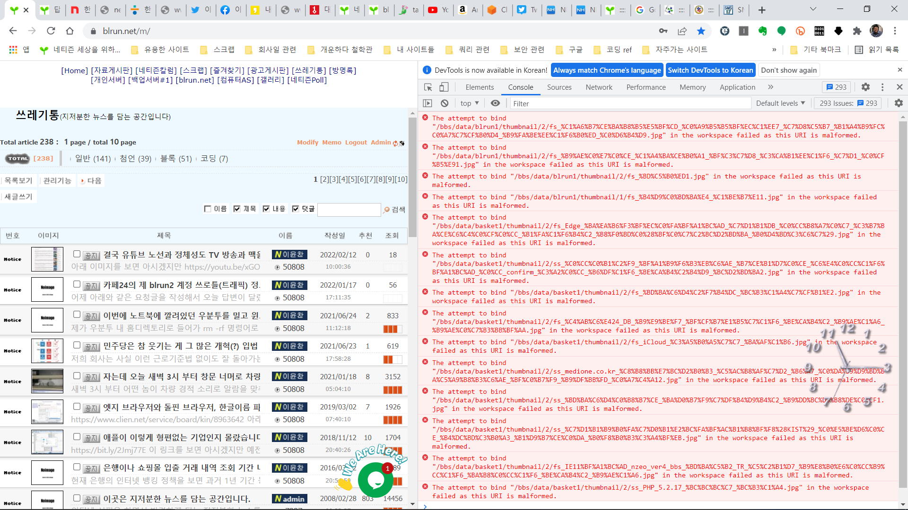Open DevTools settings gear icon
908x510 pixels.
point(865,87)
